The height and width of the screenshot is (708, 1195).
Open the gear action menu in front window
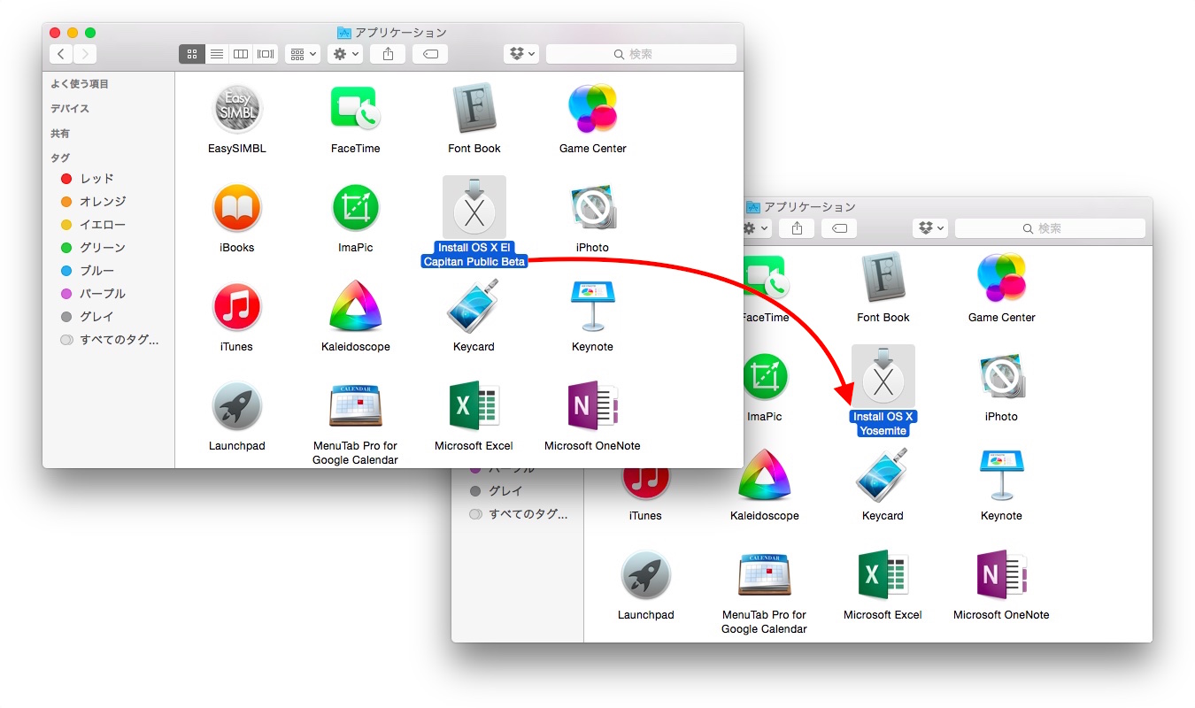345,54
